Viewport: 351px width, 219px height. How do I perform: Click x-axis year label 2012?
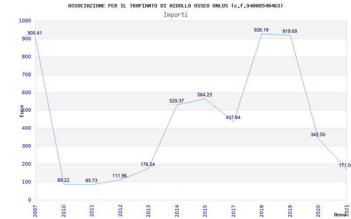(x=120, y=211)
